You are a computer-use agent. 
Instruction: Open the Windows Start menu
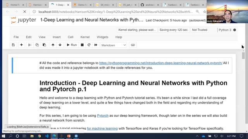click(x=3, y=136)
